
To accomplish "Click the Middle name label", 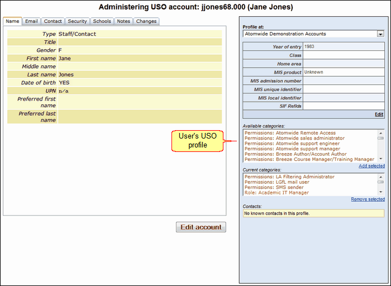I will [x=39, y=66].
